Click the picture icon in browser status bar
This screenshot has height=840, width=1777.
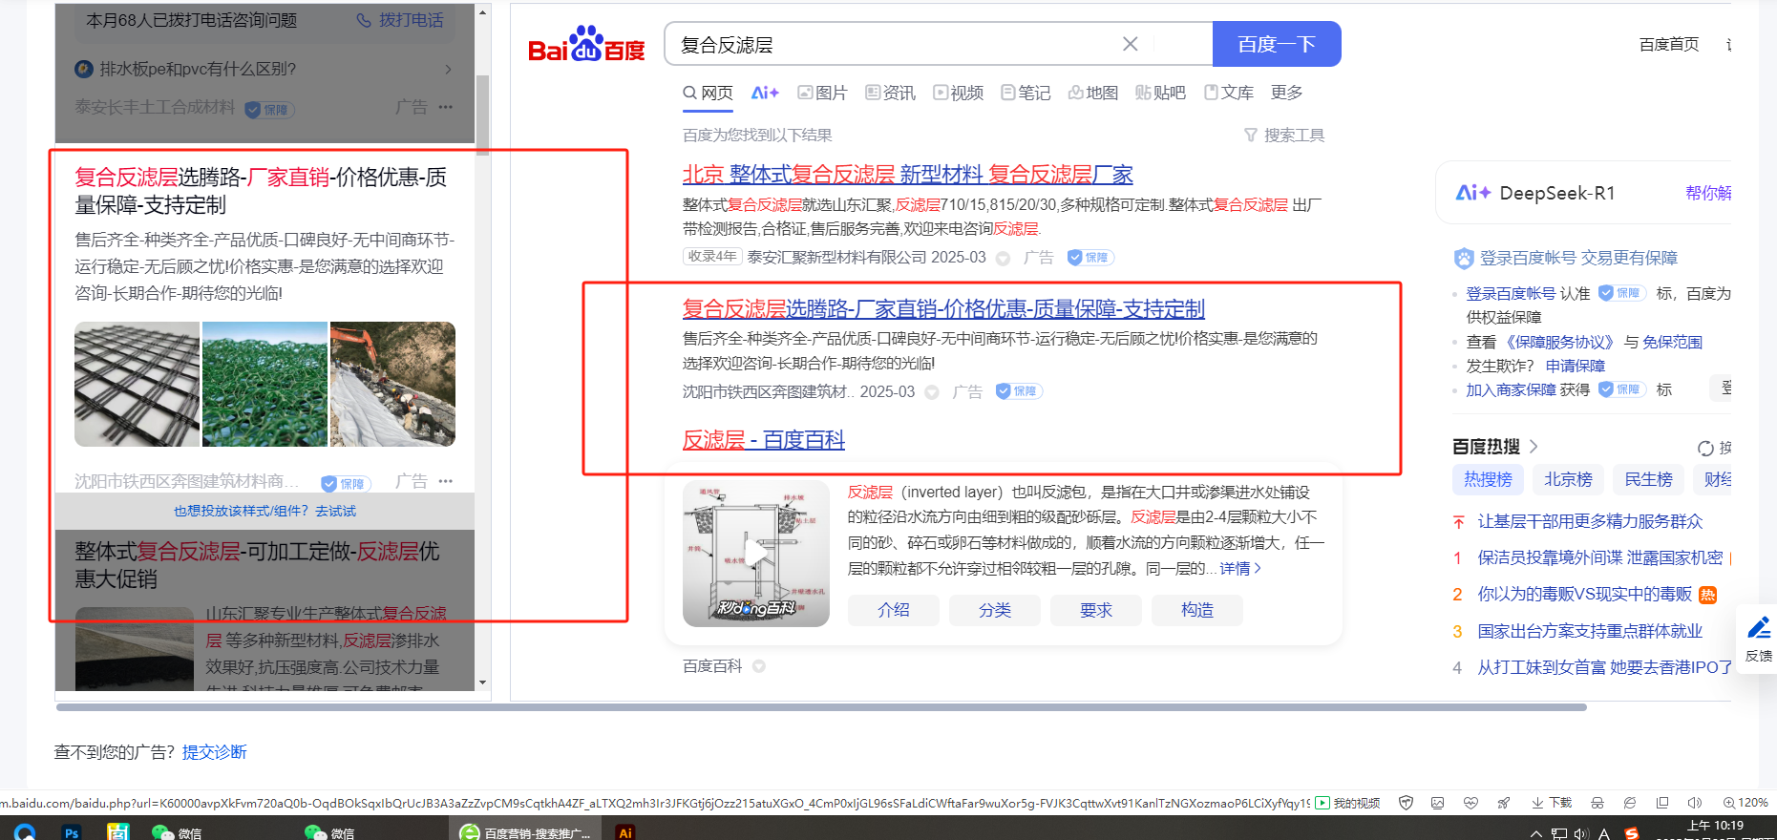pyautogui.click(x=1437, y=803)
